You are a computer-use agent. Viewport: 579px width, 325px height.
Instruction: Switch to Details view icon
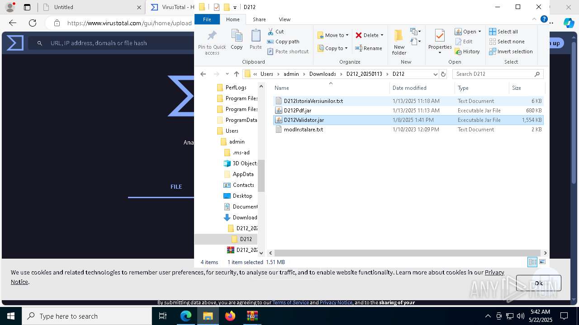[532, 262]
